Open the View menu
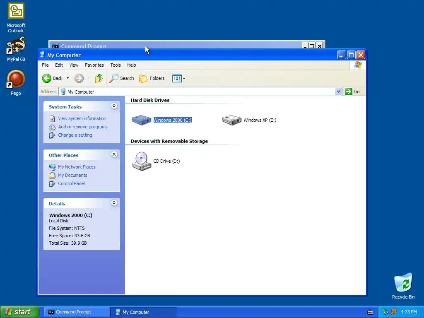 point(74,65)
